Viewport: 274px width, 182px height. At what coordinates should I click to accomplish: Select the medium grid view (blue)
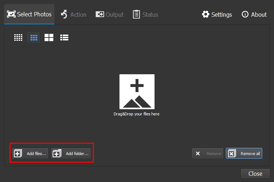[x=34, y=37]
